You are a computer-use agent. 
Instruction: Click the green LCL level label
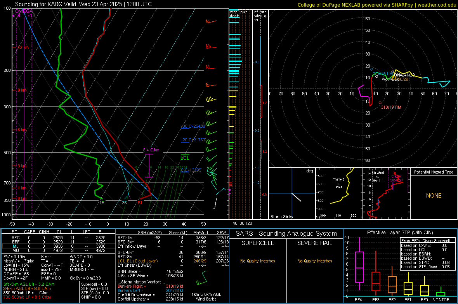(x=185, y=158)
